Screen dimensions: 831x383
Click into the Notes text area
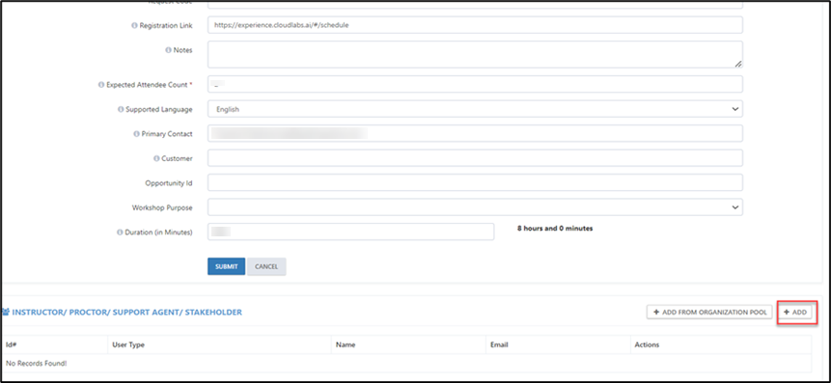coord(475,55)
